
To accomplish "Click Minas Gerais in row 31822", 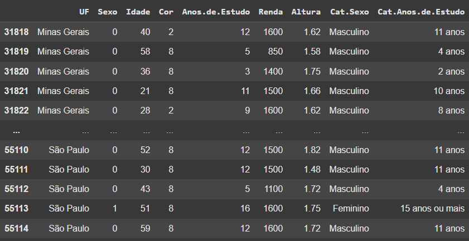I will [63, 111].
